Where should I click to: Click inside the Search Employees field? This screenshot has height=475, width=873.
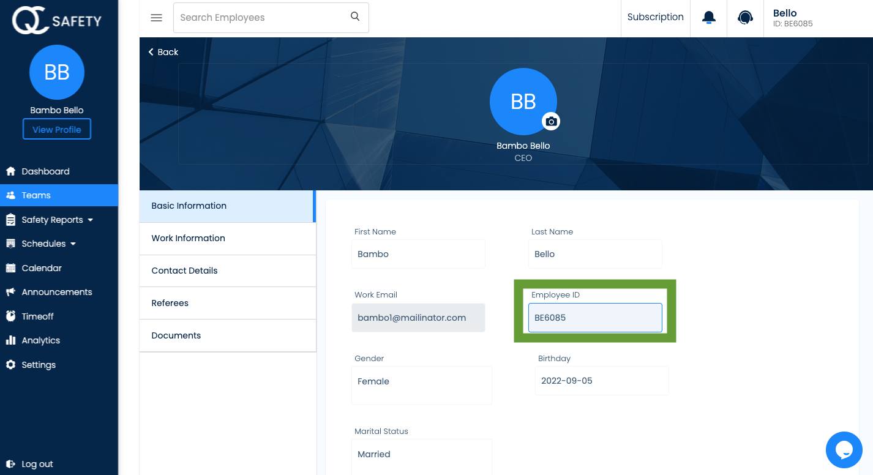pos(257,17)
